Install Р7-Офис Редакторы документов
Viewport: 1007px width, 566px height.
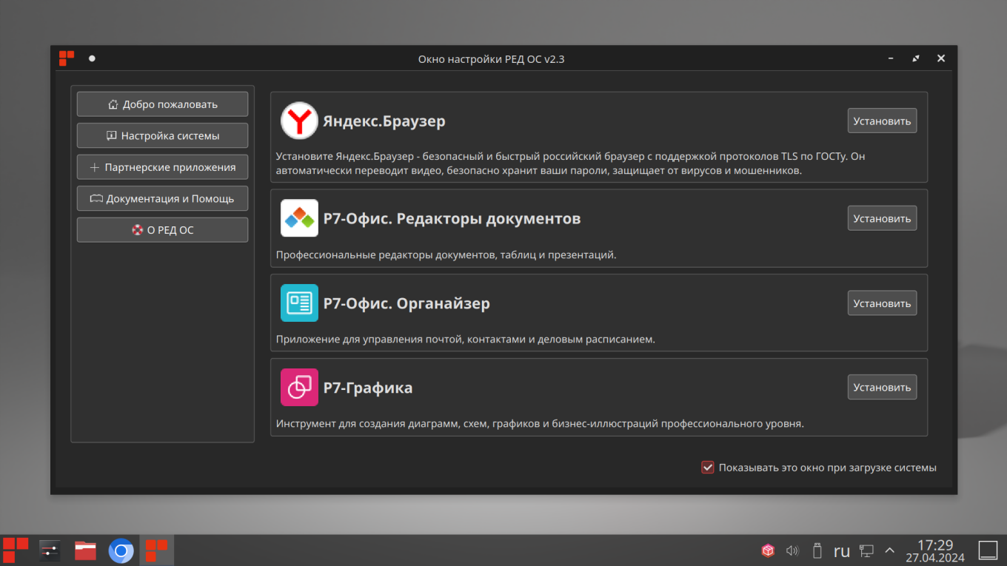(882, 218)
